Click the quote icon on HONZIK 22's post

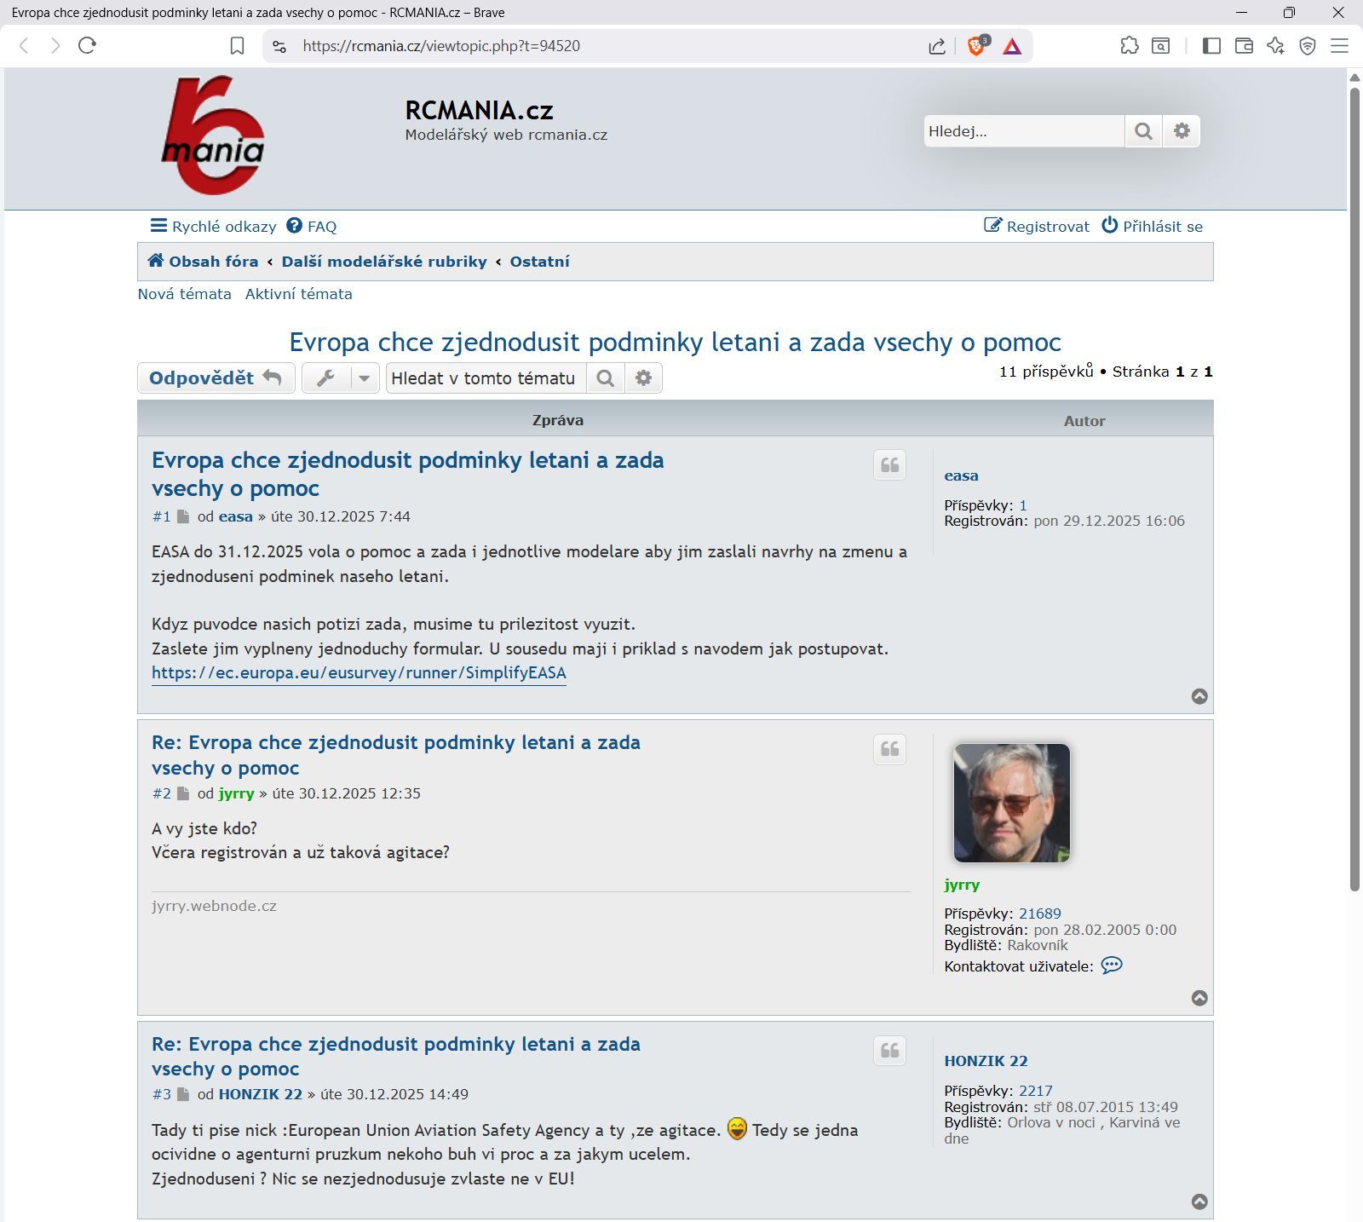[x=889, y=1051]
